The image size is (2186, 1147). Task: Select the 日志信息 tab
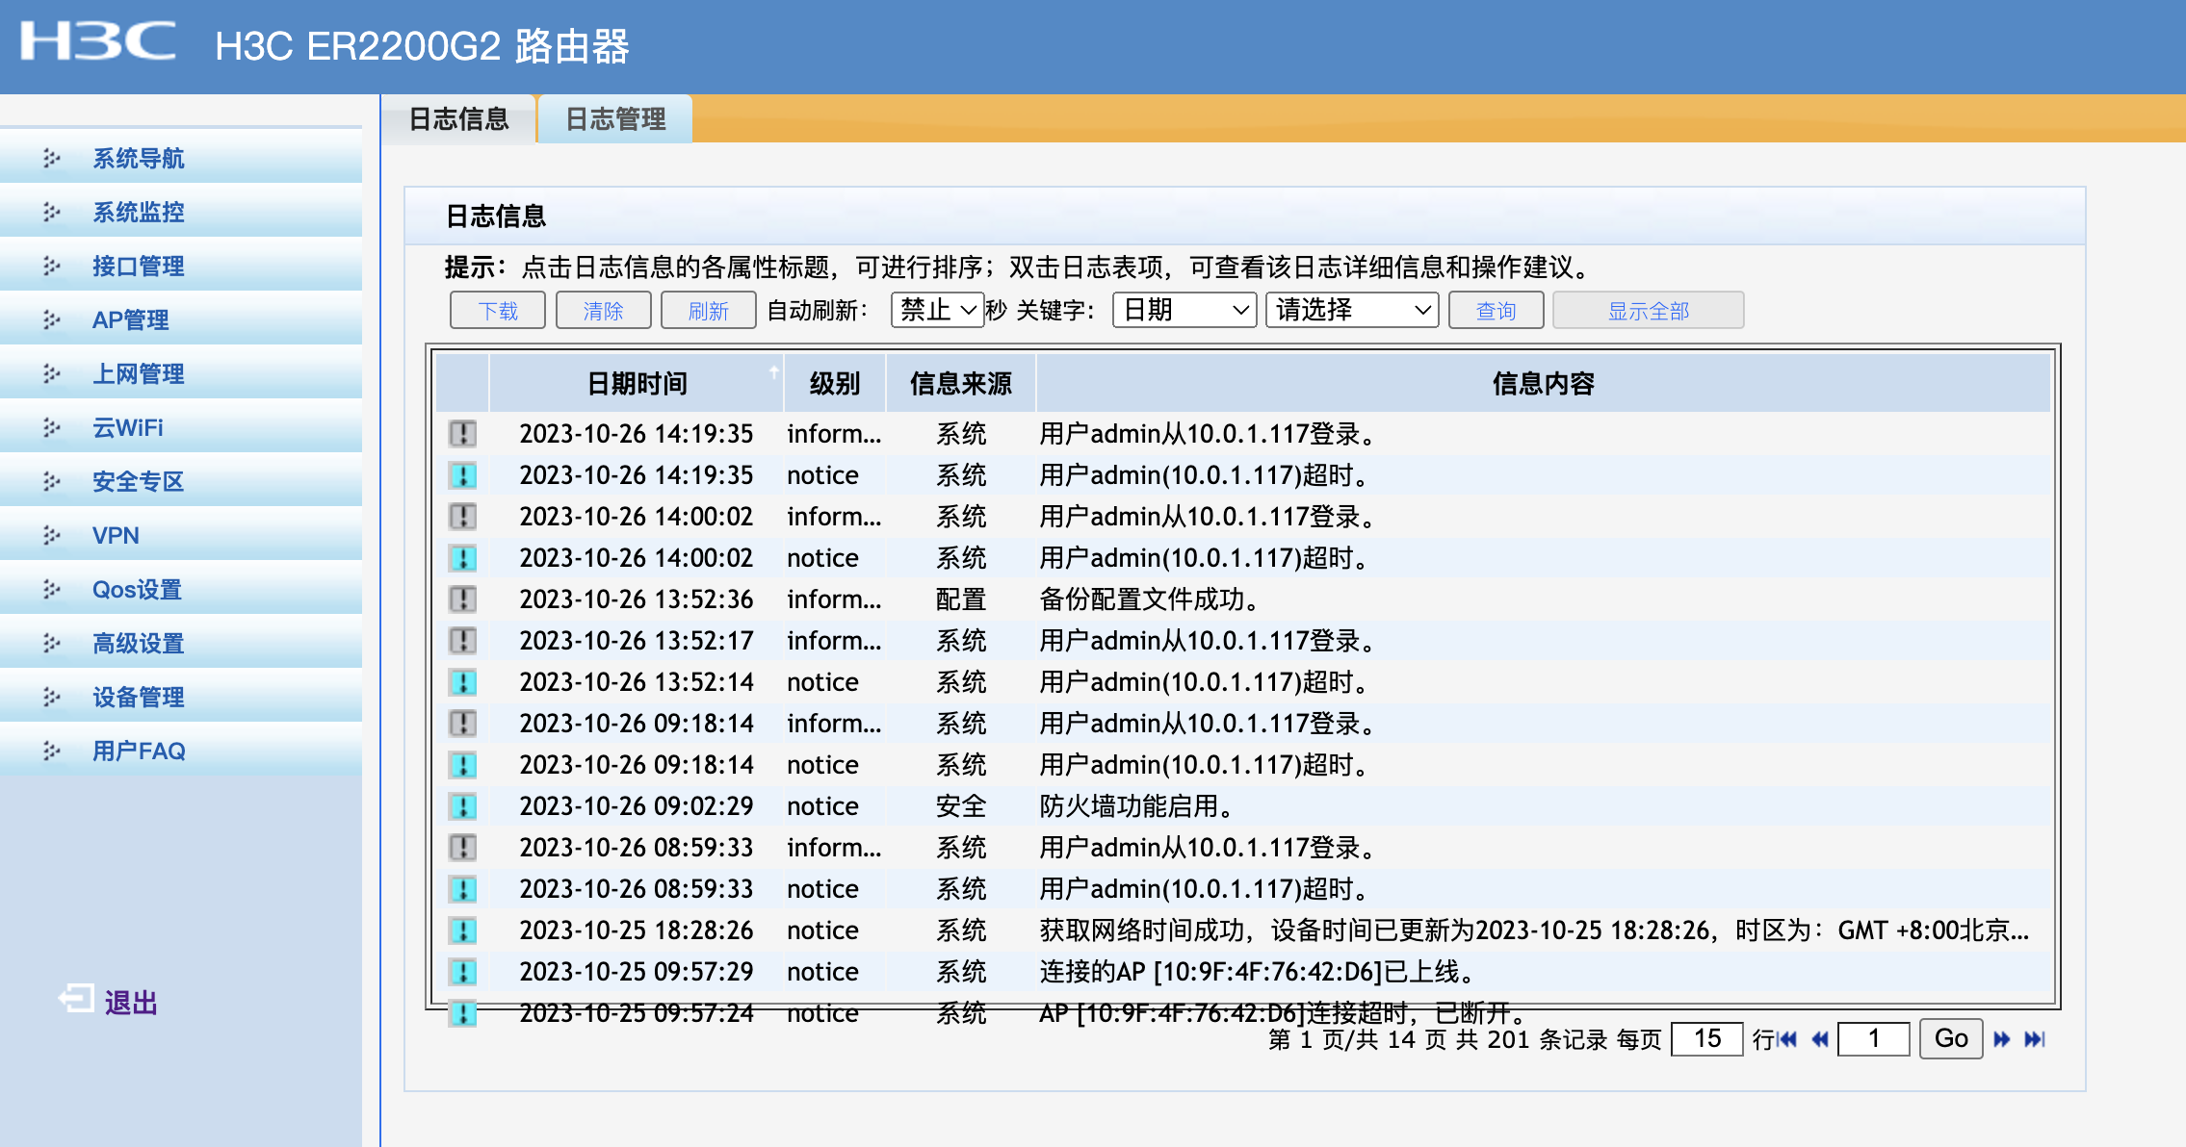click(x=458, y=119)
